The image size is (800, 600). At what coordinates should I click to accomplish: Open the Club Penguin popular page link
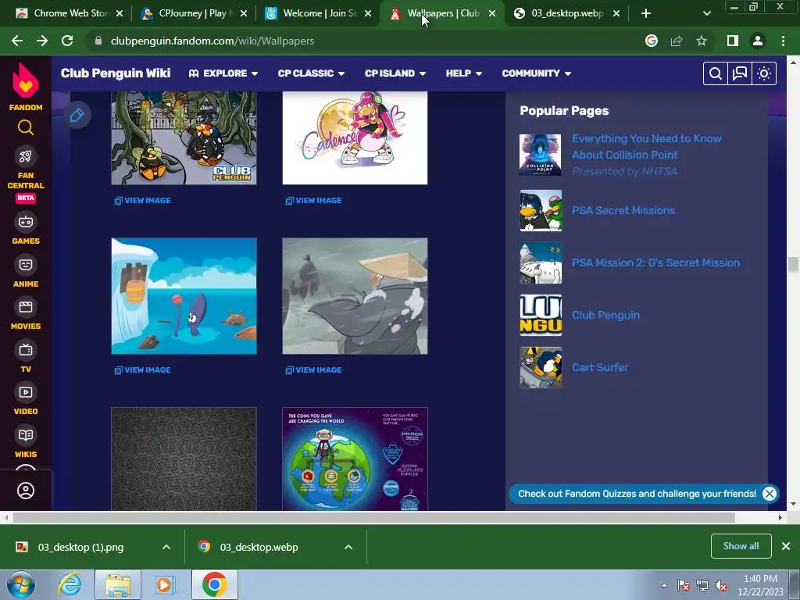(605, 316)
